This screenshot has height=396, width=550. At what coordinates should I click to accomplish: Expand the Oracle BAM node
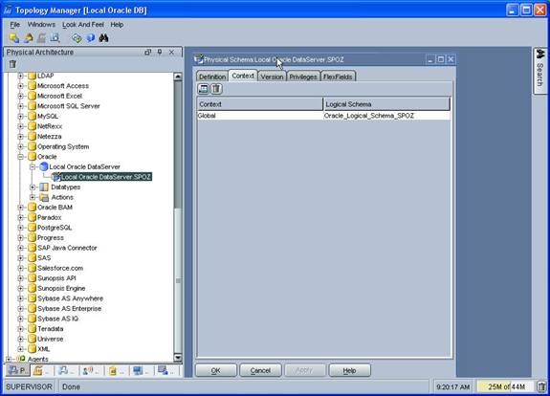(x=20, y=208)
